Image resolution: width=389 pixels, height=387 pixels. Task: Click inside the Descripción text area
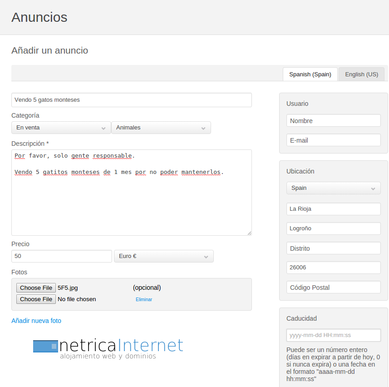[132, 193]
